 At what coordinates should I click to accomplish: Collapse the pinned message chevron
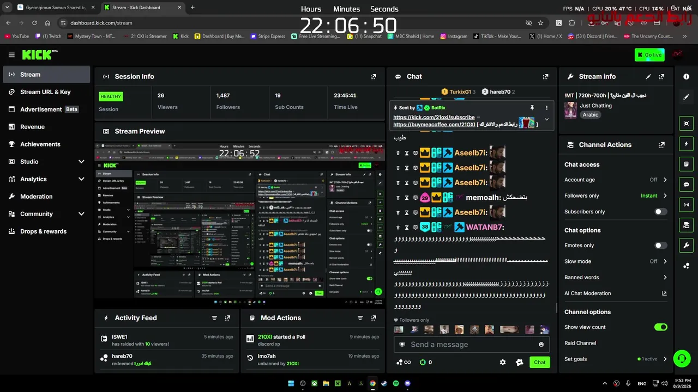[546, 120]
